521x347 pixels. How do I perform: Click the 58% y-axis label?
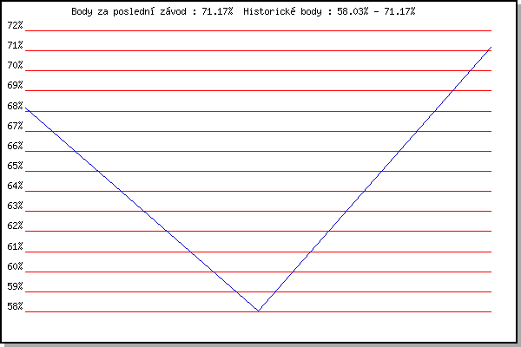(x=15, y=306)
